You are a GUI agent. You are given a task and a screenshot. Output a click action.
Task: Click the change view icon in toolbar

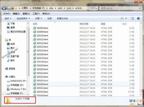pyautogui.click(x=122, y=18)
